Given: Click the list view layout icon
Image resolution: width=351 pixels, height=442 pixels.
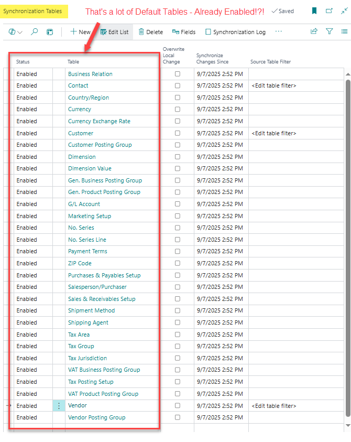Looking at the screenshot, I should coord(344,32).
